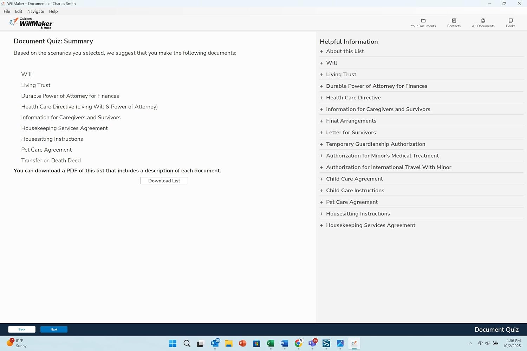Open Word from the taskbar
527x351 pixels.
[x=284, y=343]
